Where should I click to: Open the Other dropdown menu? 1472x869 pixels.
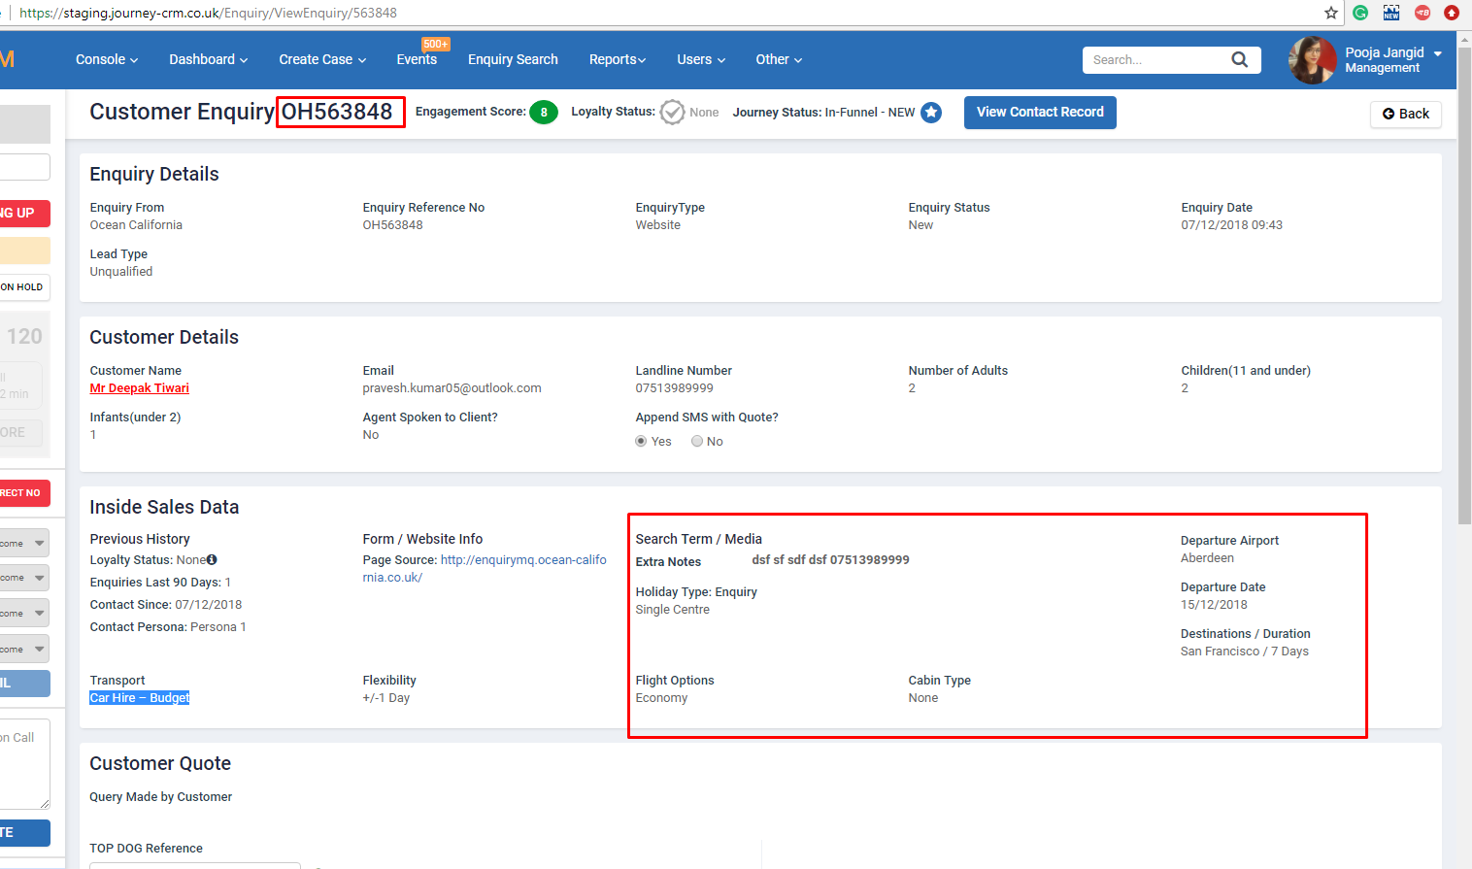(779, 59)
